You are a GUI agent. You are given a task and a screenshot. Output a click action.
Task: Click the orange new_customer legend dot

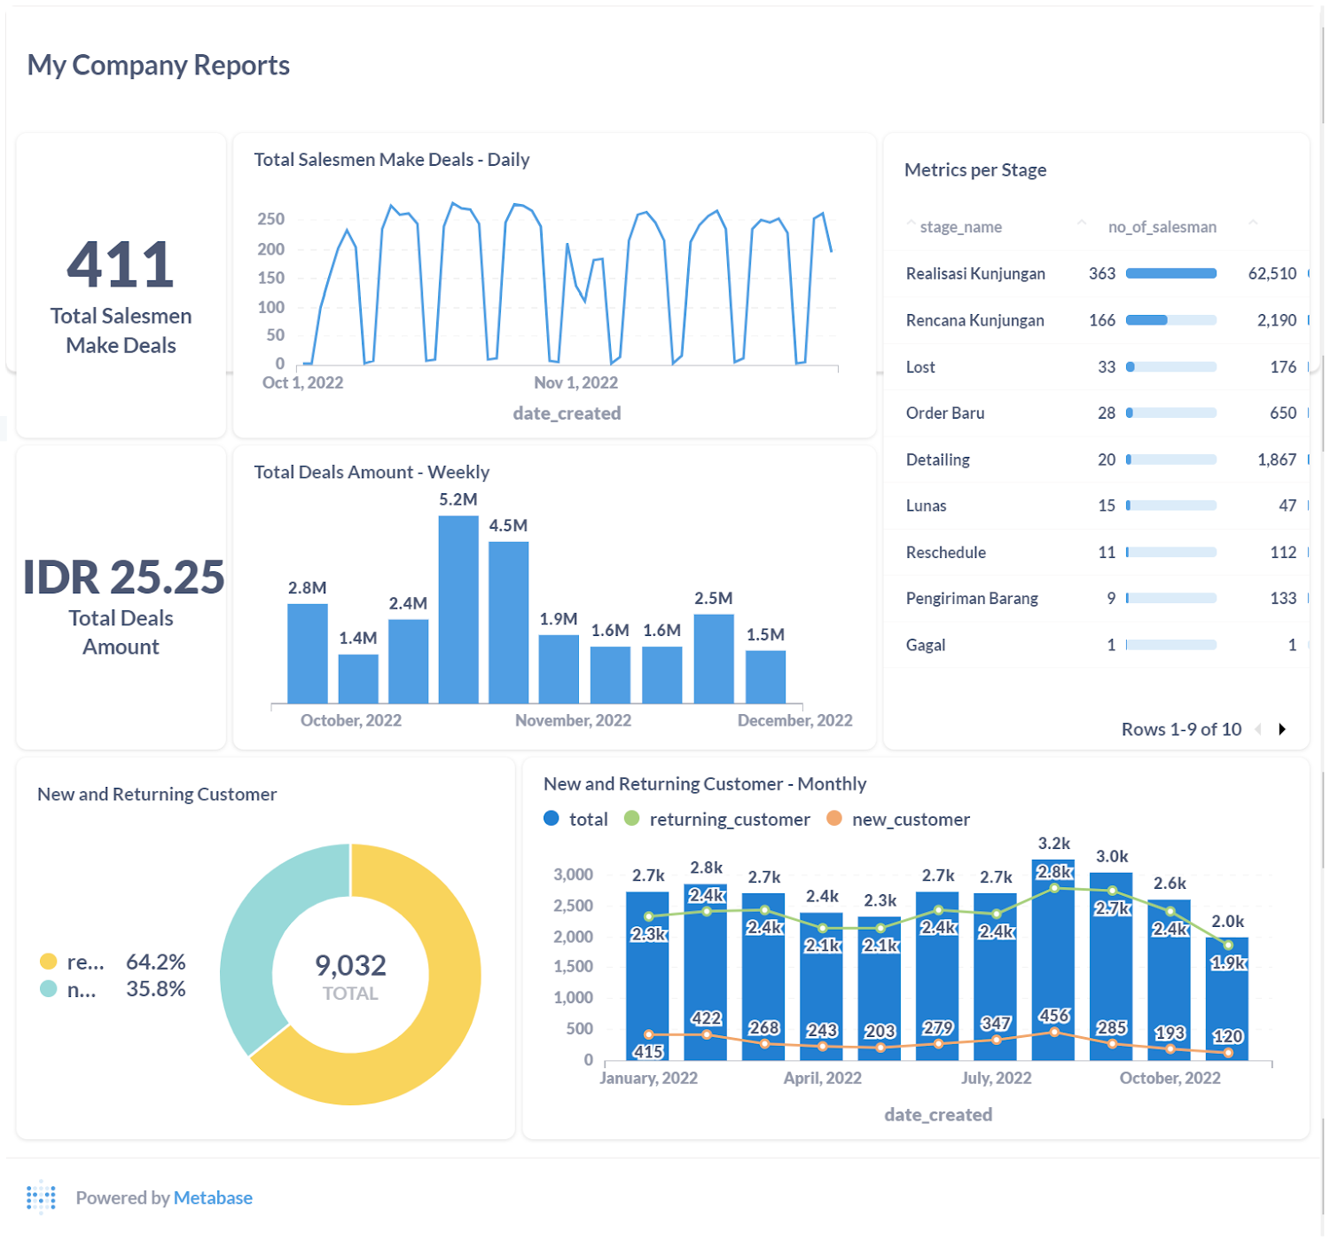click(x=833, y=819)
